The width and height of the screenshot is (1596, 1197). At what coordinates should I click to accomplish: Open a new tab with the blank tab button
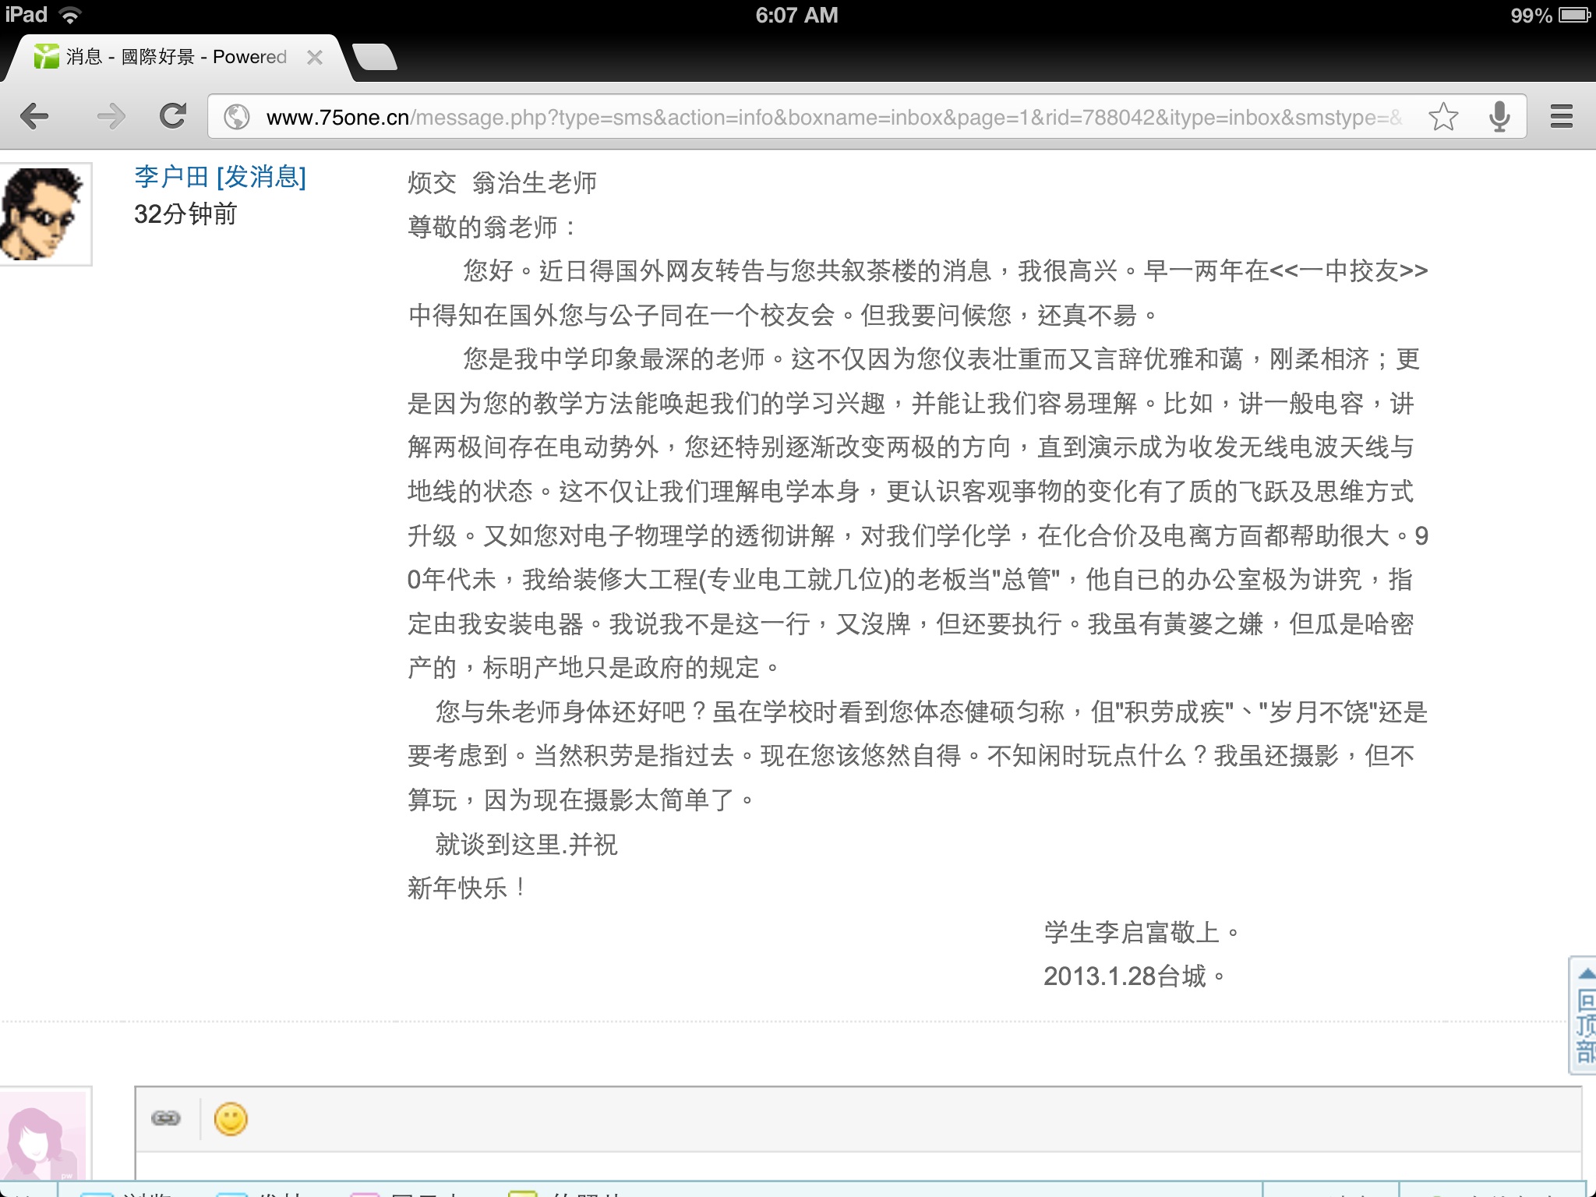pos(375,57)
